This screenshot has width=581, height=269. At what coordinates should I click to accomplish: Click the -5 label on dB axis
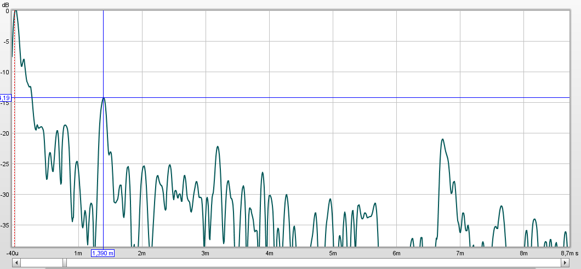point(6,42)
